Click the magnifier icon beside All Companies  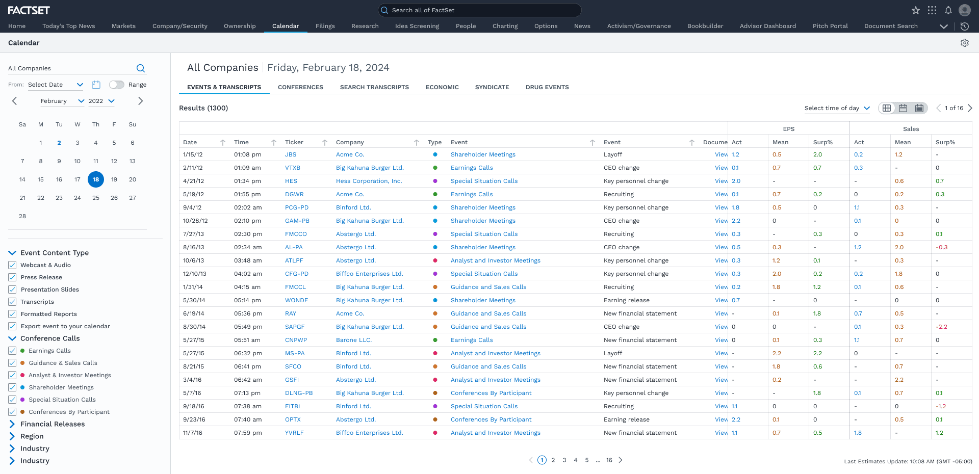141,68
